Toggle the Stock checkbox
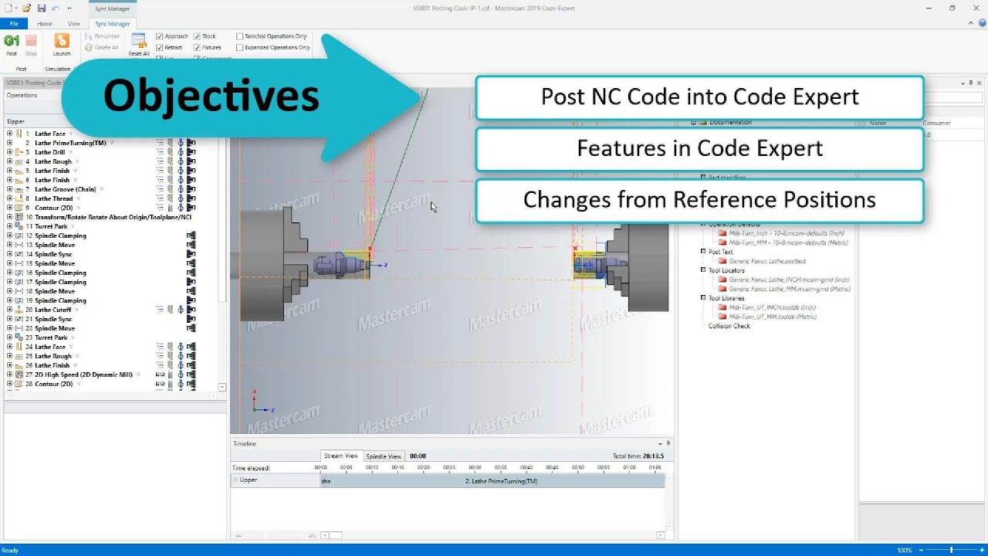The width and height of the screenshot is (988, 556). tap(197, 36)
